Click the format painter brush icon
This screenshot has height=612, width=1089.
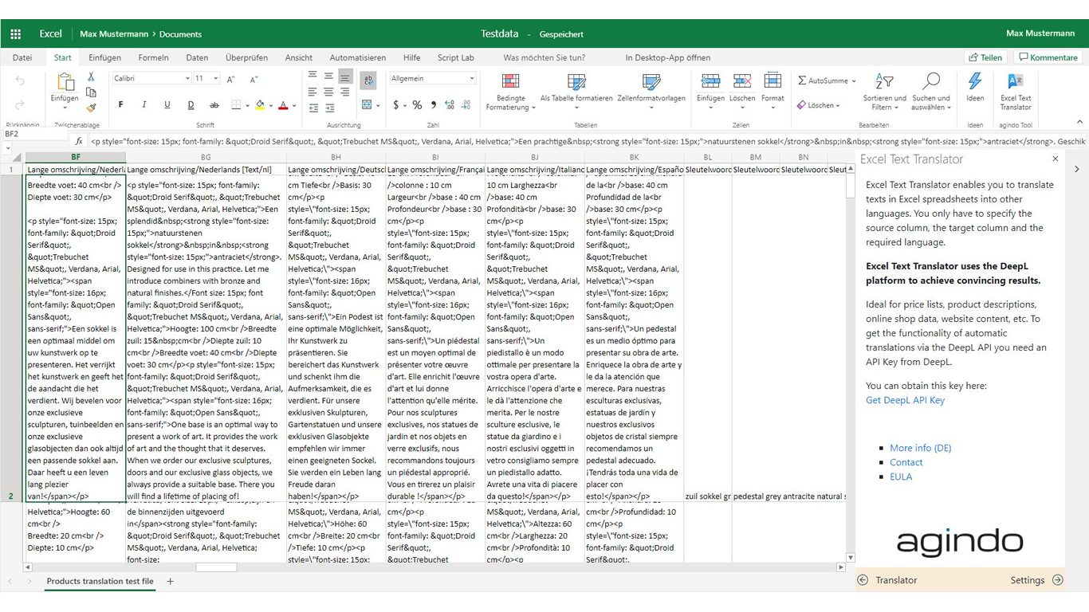91,108
